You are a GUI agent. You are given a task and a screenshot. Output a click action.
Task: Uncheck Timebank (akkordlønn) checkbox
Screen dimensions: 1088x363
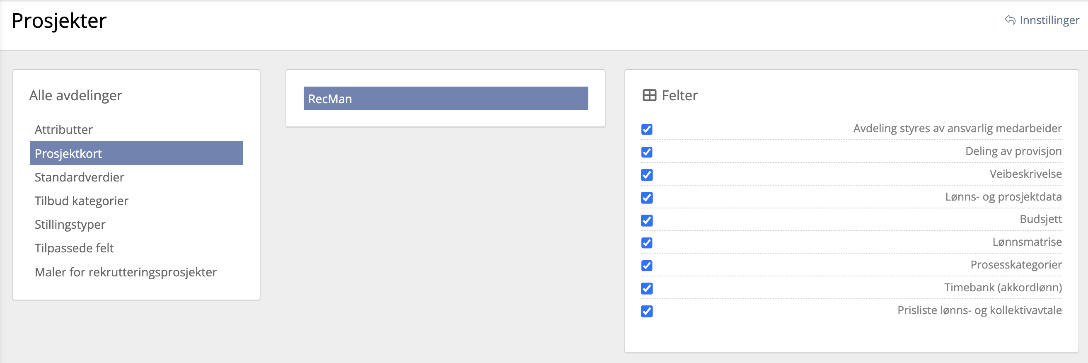tap(647, 289)
